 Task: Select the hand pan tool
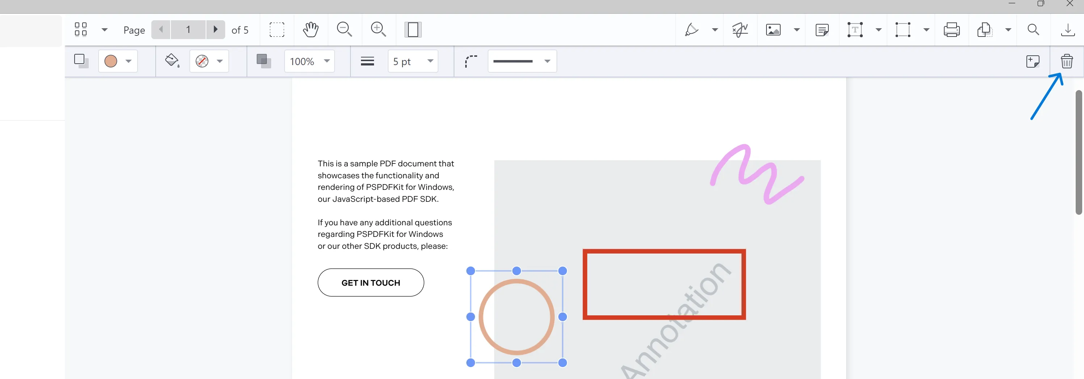point(311,29)
